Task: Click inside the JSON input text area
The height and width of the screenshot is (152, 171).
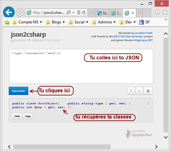Action: [x=81, y=66]
